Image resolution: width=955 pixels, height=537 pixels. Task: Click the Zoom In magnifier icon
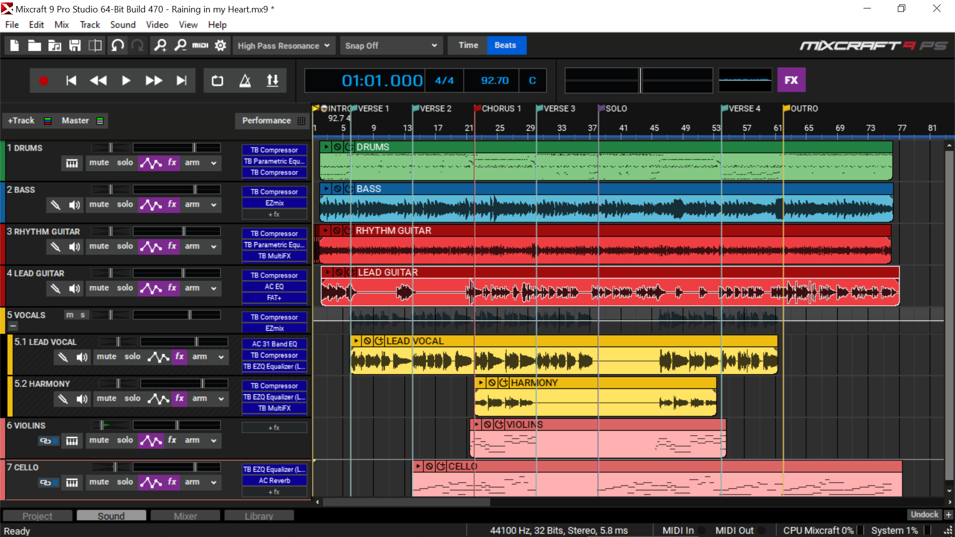pos(160,46)
